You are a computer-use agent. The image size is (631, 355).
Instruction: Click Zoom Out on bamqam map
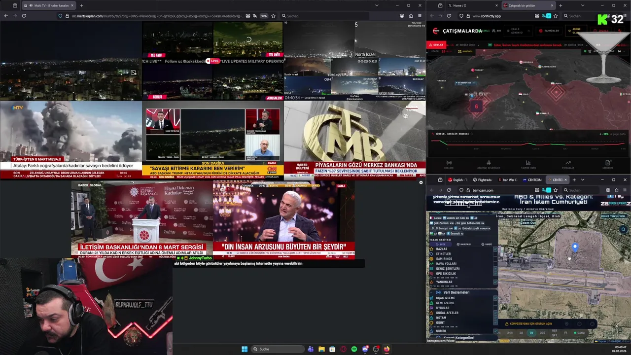[x=528, y=222]
